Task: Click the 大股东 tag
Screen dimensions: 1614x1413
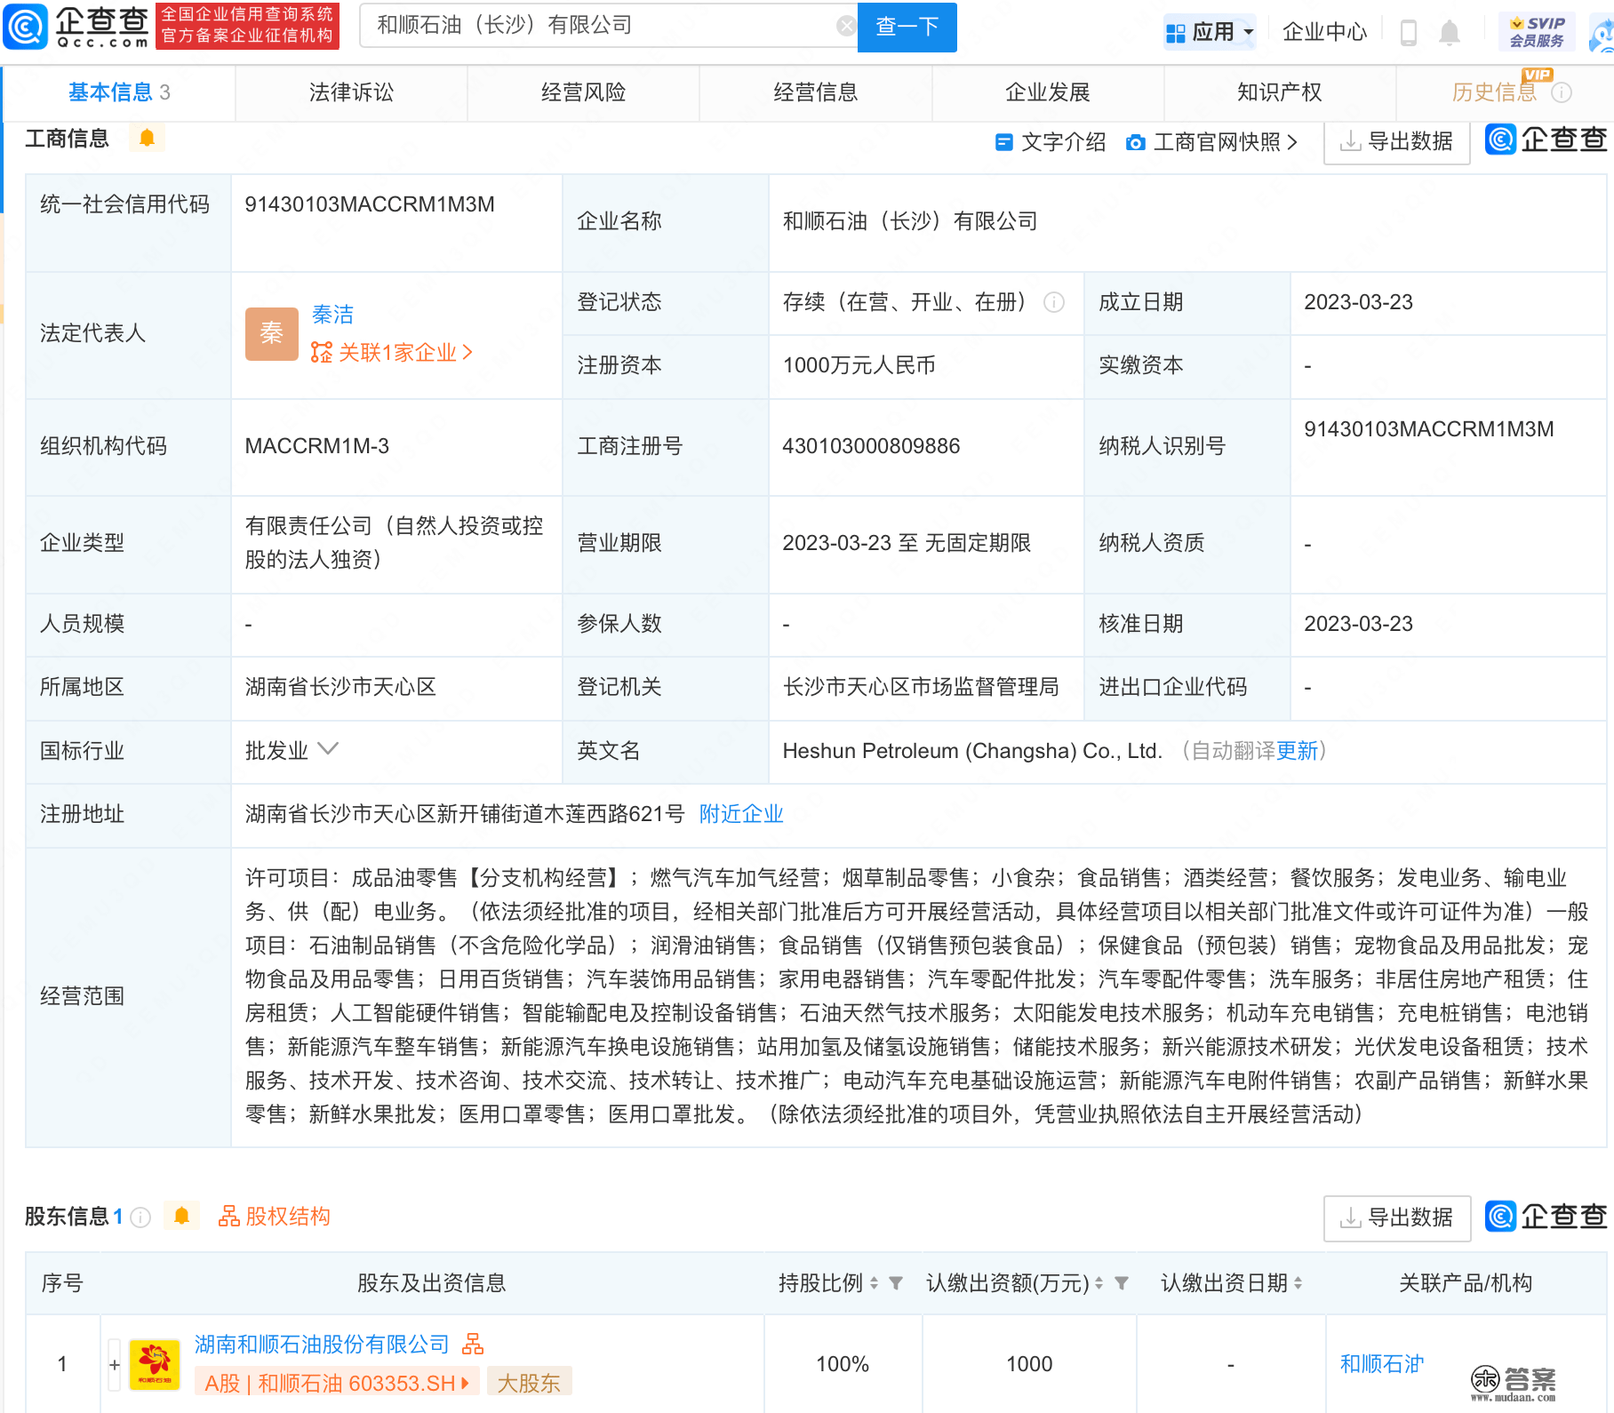Action: coord(529,1383)
